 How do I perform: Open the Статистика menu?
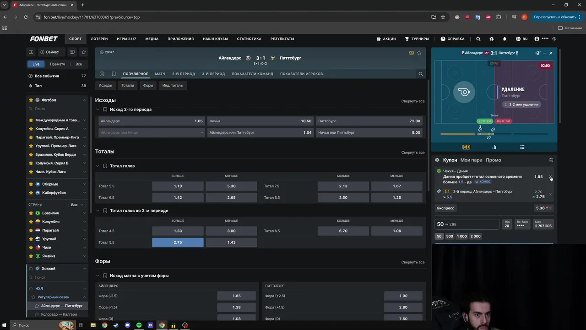pos(249,39)
